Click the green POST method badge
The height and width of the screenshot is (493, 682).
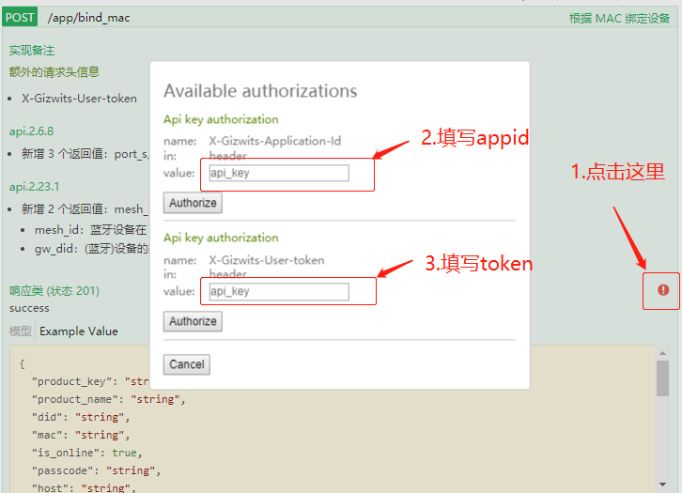point(20,17)
